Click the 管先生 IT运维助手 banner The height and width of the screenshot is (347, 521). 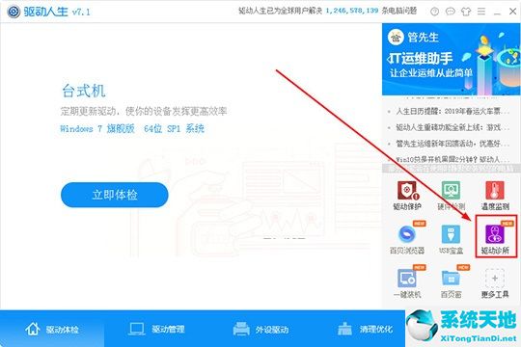[x=452, y=59]
